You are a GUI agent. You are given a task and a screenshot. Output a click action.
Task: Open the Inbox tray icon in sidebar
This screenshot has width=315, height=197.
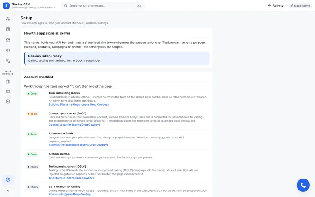(8, 39)
